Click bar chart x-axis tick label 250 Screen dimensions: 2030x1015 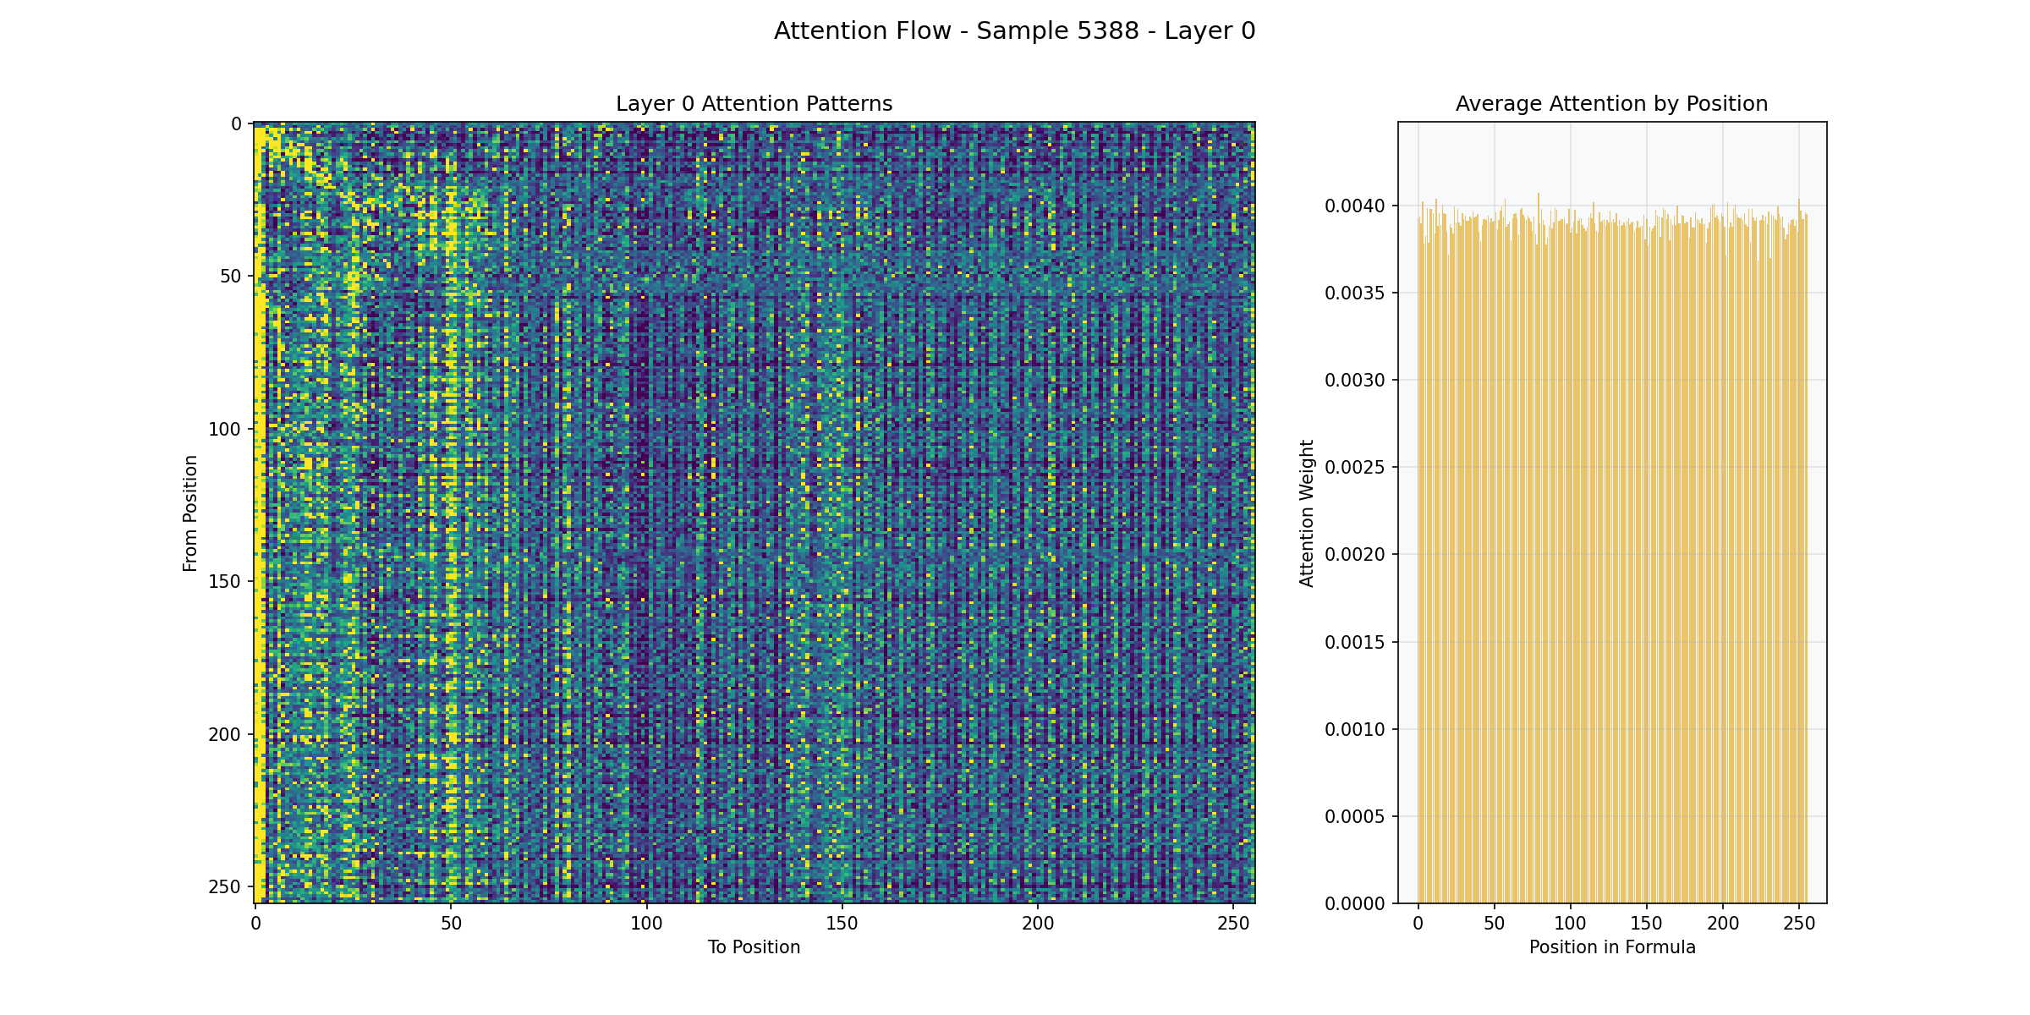(x=1799, y=924)
